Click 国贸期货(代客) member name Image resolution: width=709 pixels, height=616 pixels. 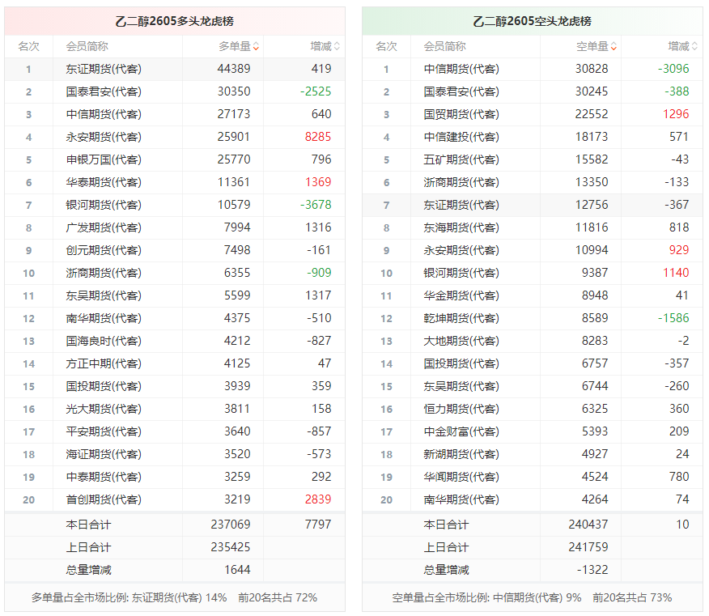[x=461, y=114]
